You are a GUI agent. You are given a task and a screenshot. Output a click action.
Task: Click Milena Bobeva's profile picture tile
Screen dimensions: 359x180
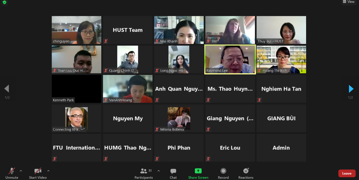pos(179,118)
